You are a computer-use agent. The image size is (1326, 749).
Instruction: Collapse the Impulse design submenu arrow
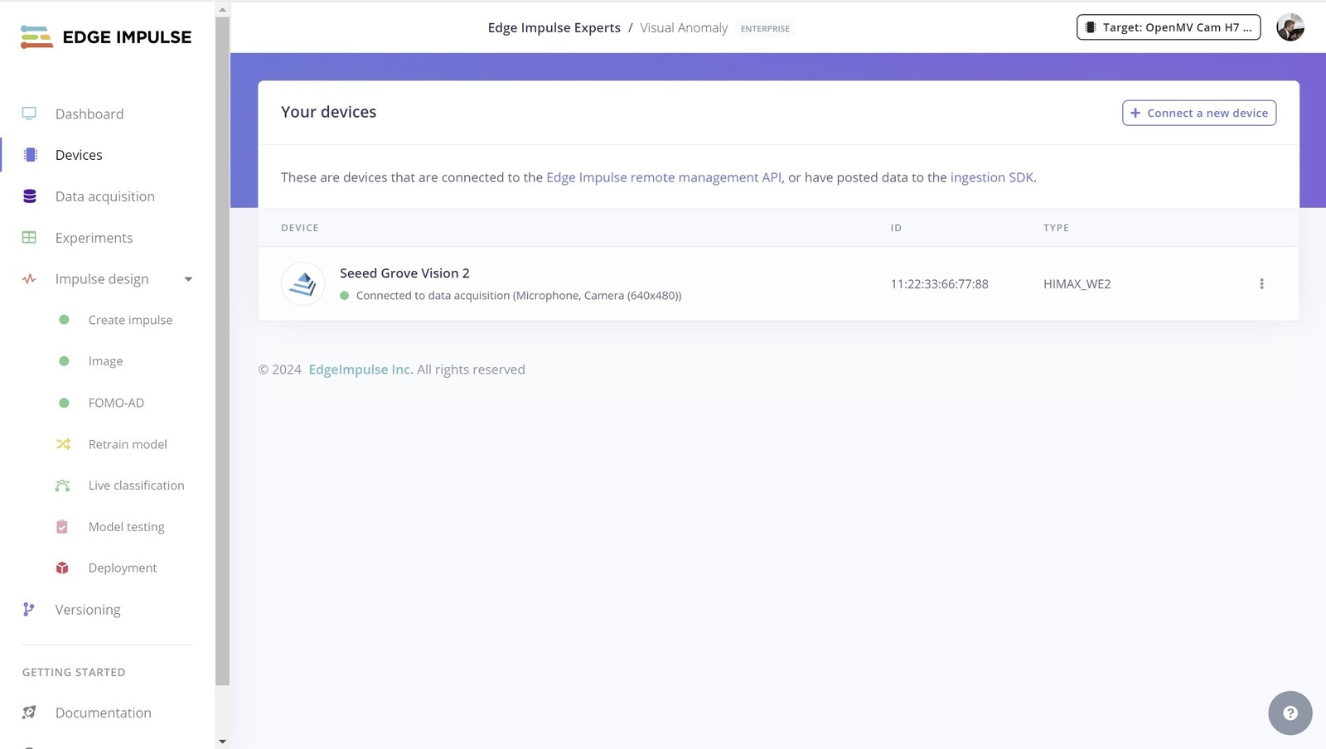[188, 279]
